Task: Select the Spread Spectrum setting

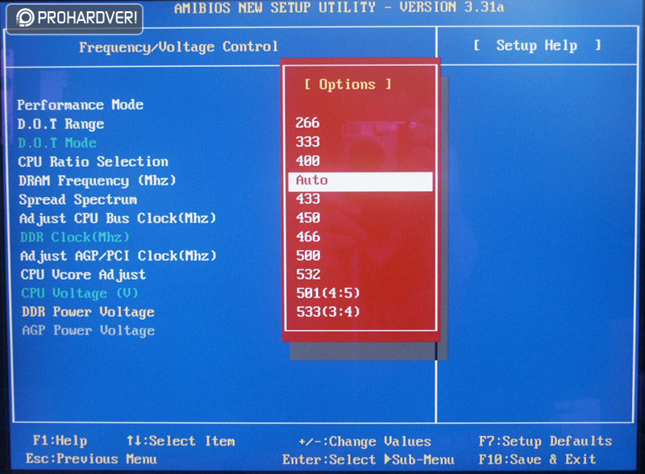Action: 78,200
